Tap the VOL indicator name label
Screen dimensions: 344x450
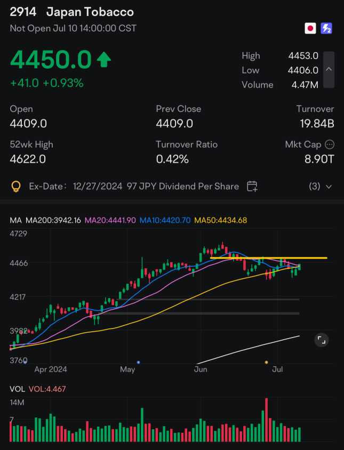click(x=17, y=389)
